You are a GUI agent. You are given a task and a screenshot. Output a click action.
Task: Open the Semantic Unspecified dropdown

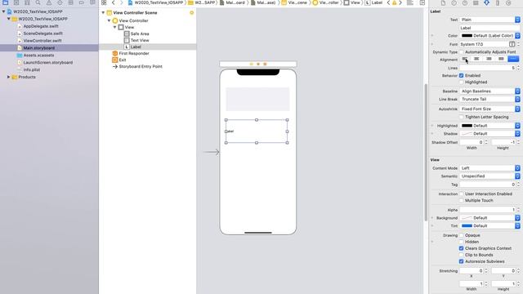(x=489, y=176)
